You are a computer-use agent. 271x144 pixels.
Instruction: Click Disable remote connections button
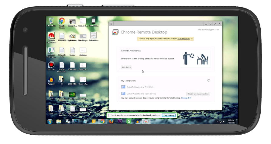[x=198, y=94]
